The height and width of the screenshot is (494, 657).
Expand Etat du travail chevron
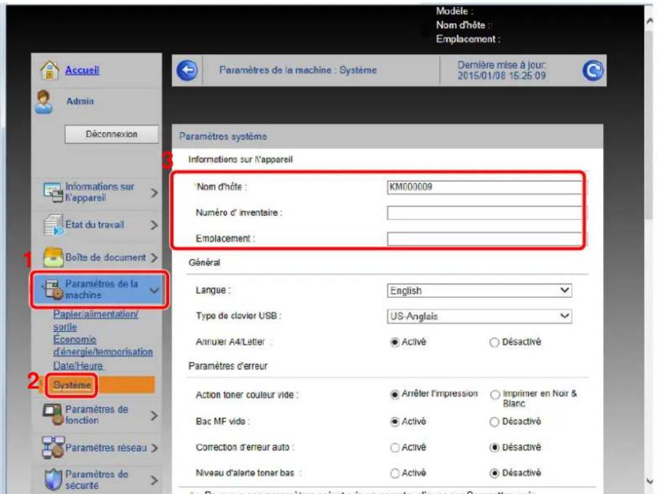154,225
